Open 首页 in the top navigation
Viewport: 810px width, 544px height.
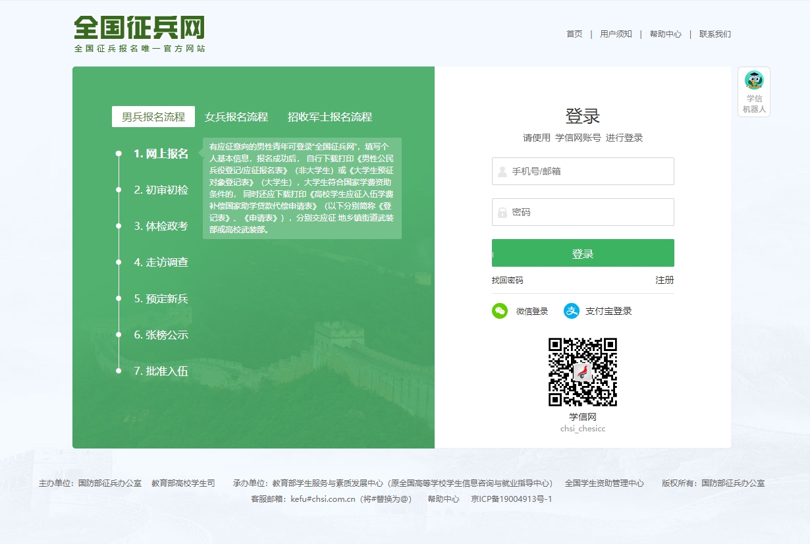click(574, 34)
